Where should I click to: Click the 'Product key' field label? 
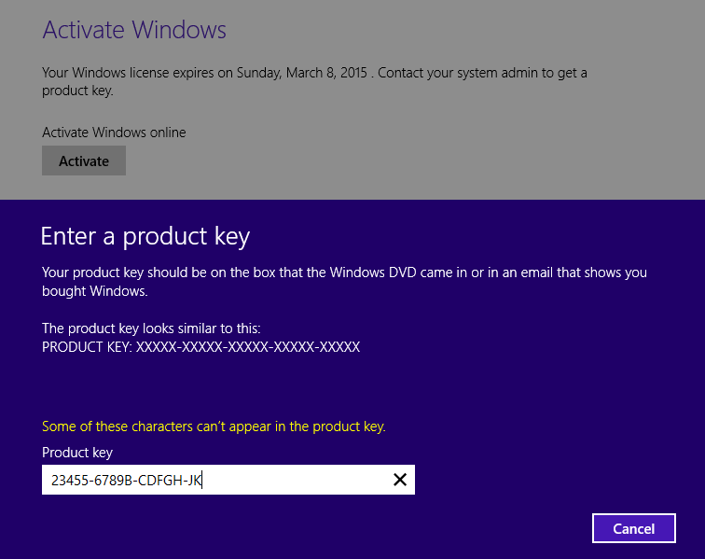(77, 453)
